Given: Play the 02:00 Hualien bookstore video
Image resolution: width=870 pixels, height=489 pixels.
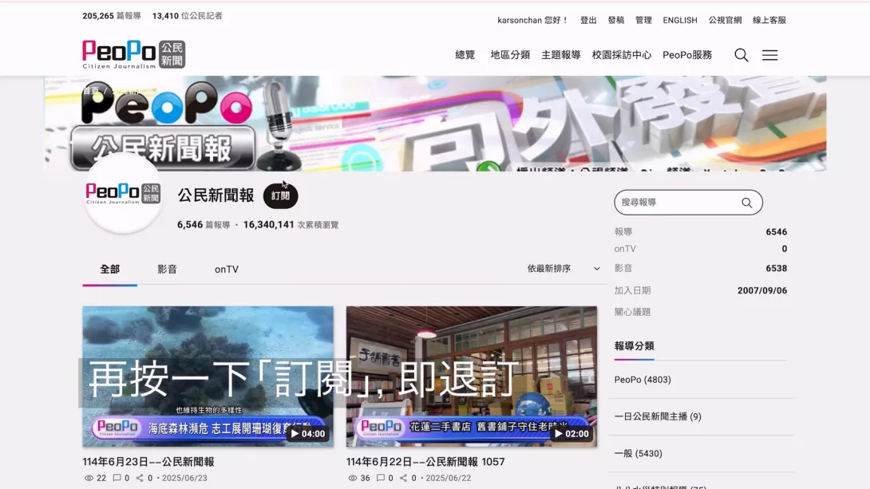Looking at the screenshot, I should point(571,433).
